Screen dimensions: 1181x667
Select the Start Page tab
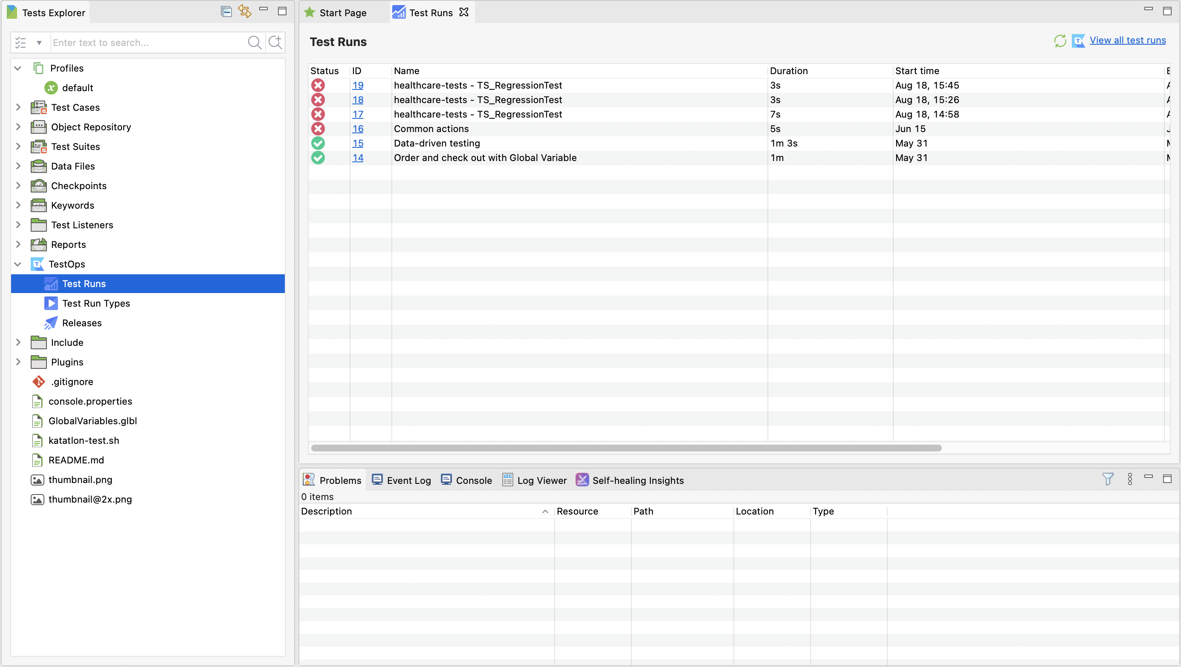[x=341, y=13]
